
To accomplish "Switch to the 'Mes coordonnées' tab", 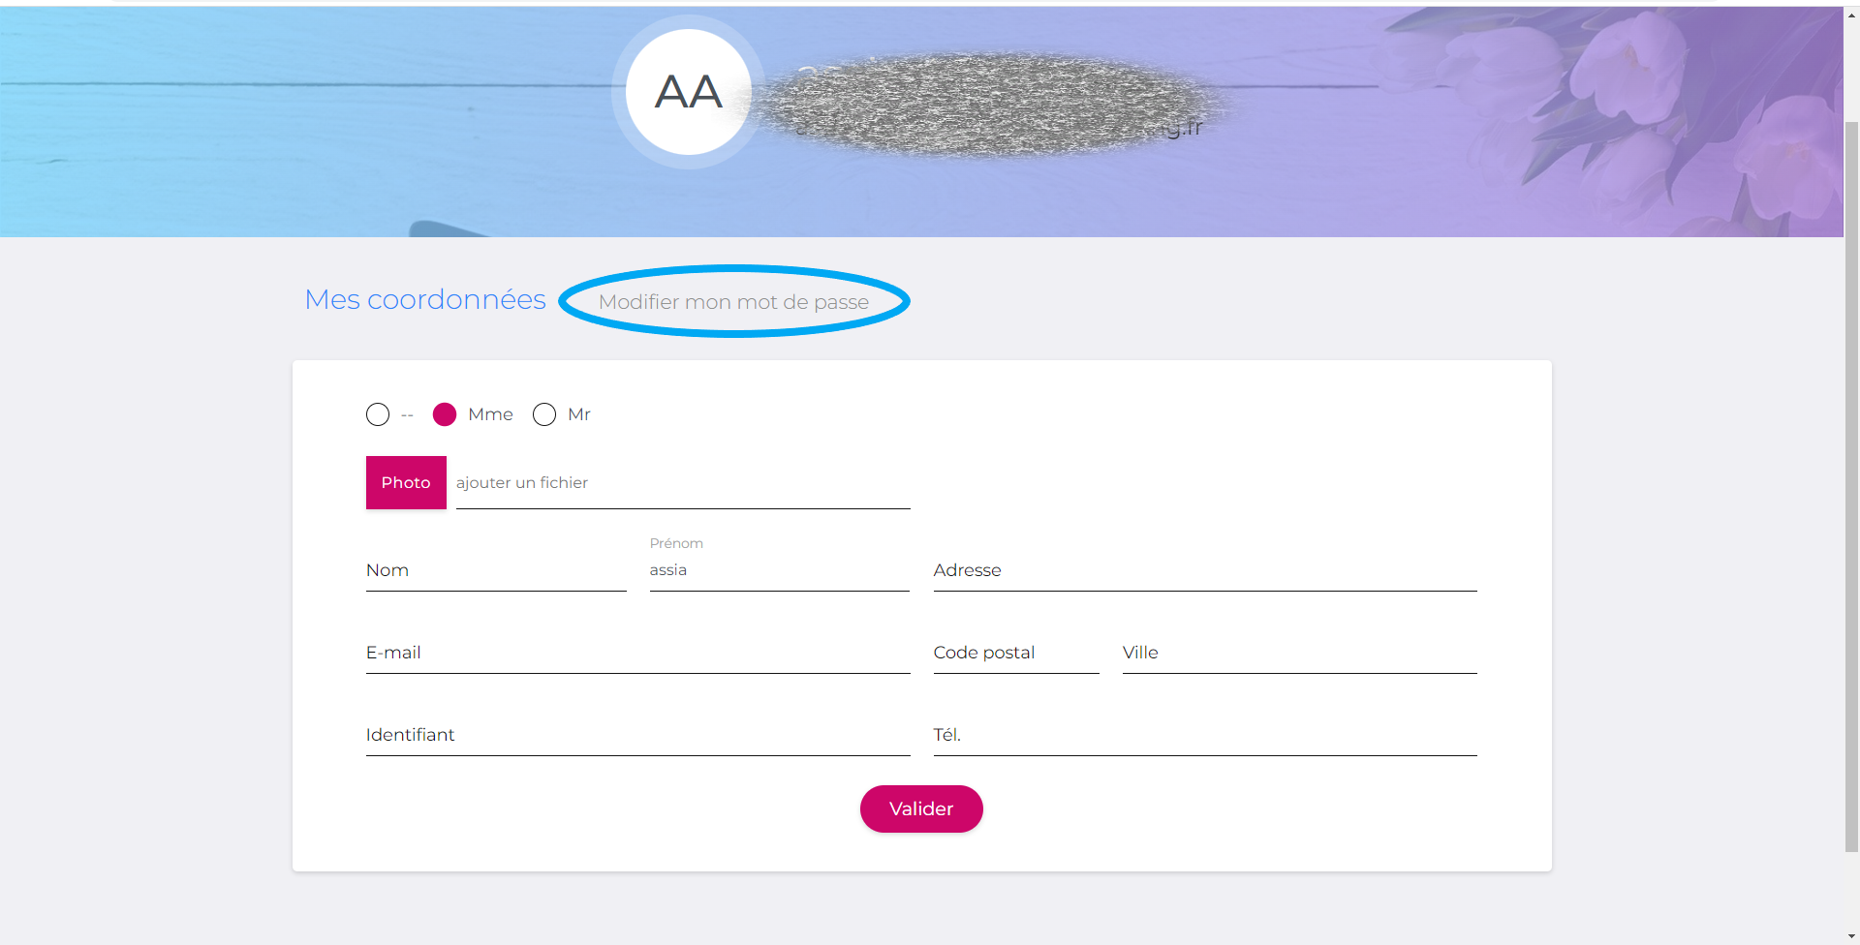I will (424, 299).
